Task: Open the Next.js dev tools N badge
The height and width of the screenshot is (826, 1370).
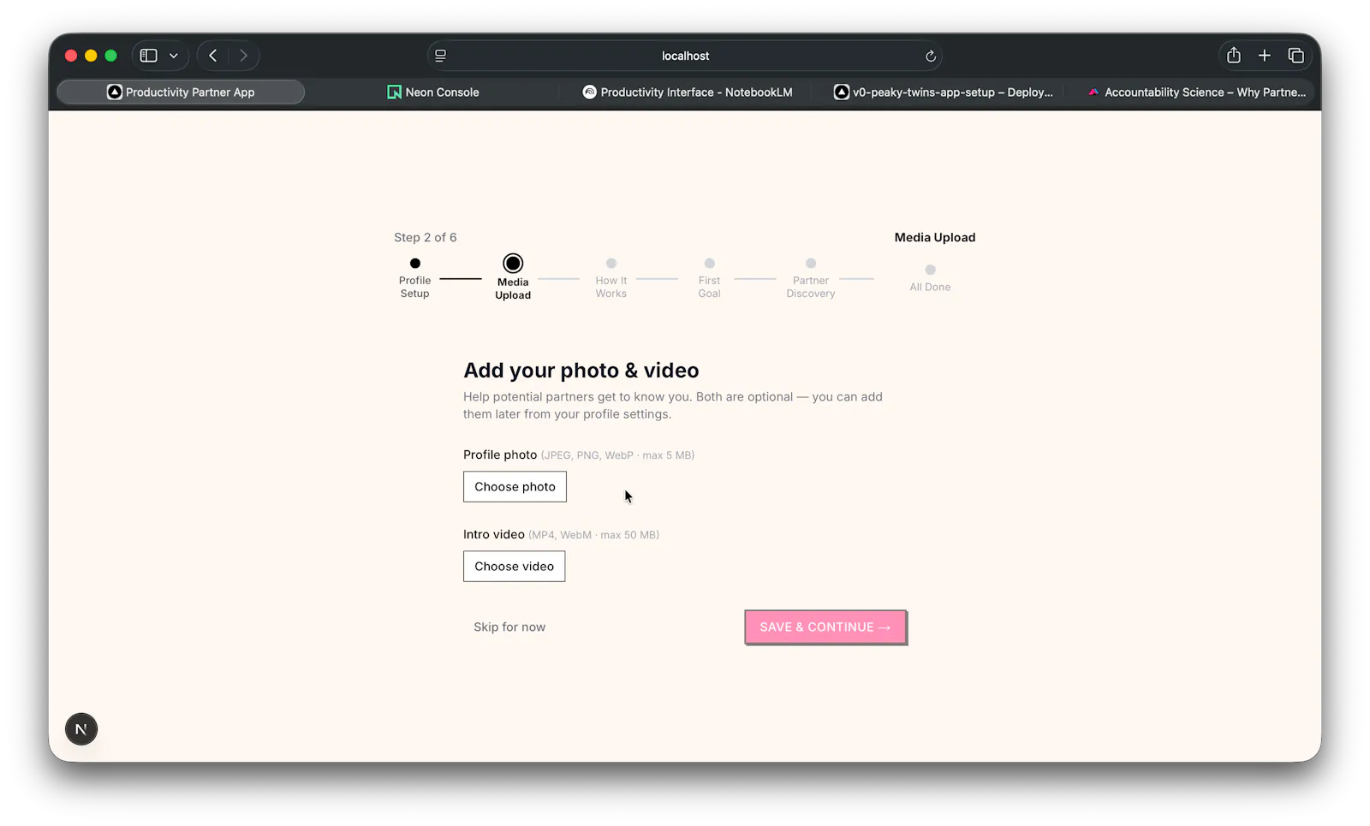Action: (x=81, y=729)
